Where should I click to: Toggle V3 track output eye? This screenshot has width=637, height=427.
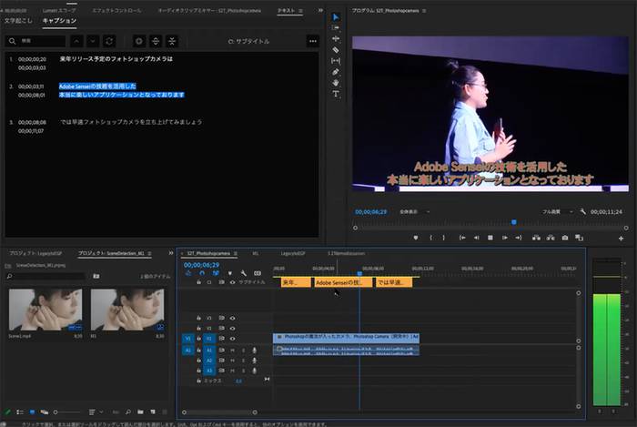coord(232,318)
